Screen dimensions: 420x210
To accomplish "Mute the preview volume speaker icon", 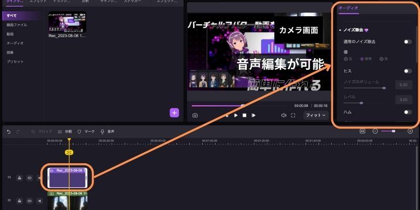I will tap(283, 115).
